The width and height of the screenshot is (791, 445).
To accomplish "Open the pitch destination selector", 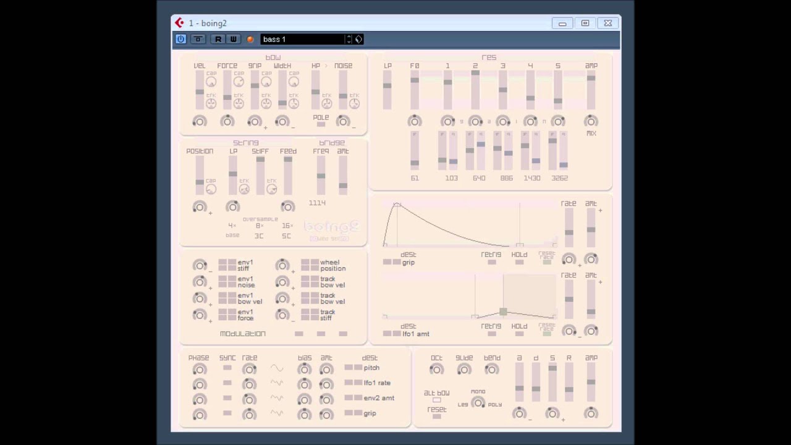I will tap(362, 368).
